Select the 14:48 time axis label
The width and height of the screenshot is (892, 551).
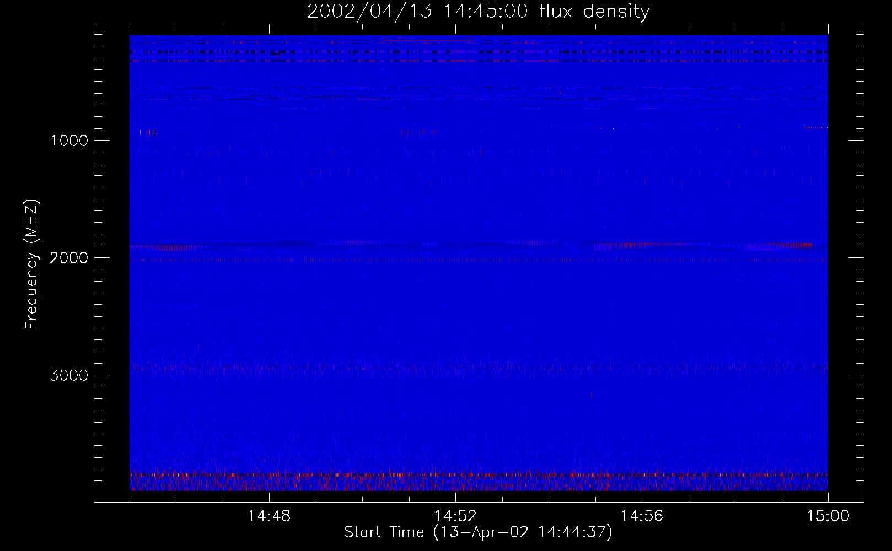pyautogui.click(x=269, y=516)
